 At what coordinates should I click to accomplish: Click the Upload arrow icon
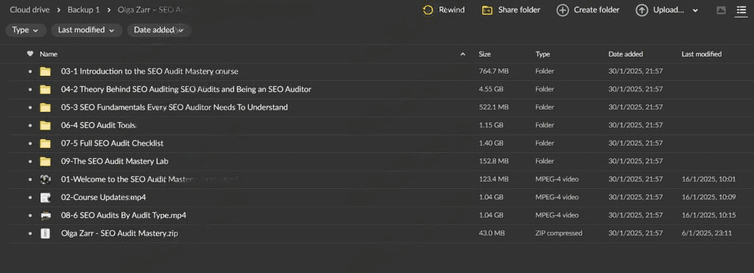point(641,10)
